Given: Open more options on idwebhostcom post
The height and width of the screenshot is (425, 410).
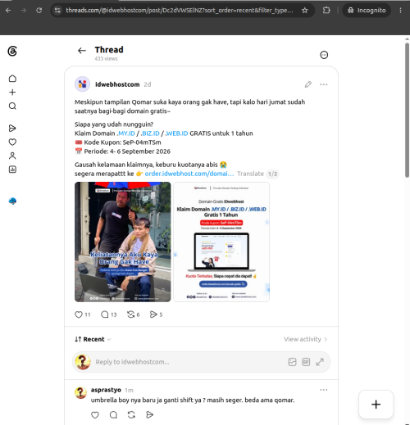Looking at the screenshot, I should (324, 84).
